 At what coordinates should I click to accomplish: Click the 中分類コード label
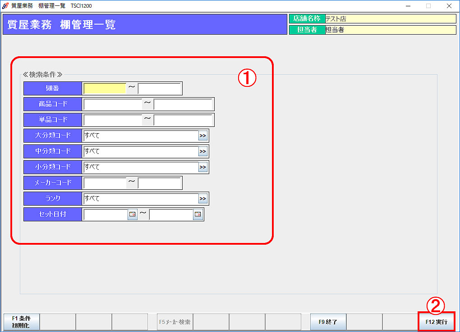point(52,151)
